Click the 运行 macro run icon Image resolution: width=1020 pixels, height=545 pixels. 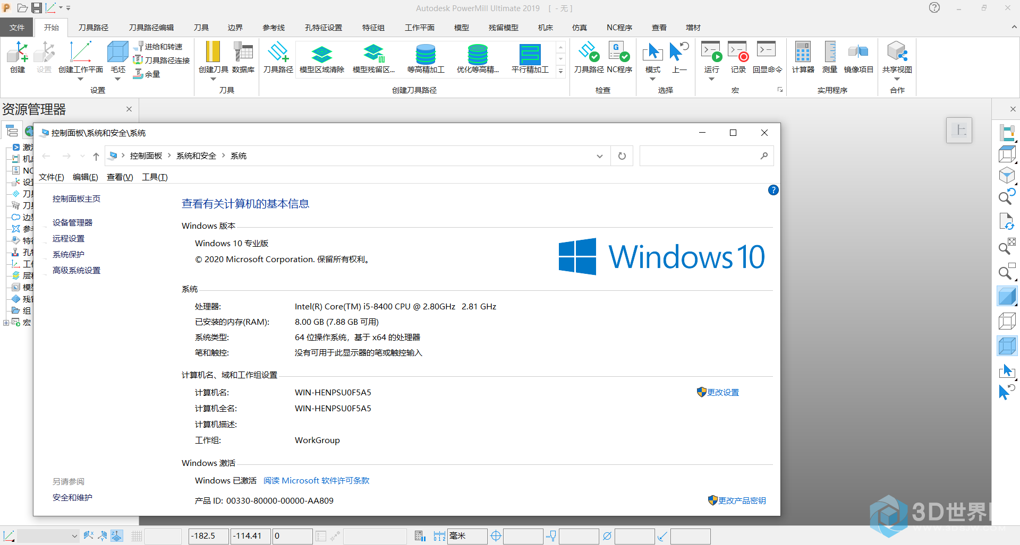tap(711, 57)
